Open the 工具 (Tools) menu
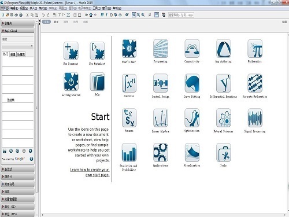Image resolution: width=289 pixels, height=217 pixels. click(x=97, y=8)
